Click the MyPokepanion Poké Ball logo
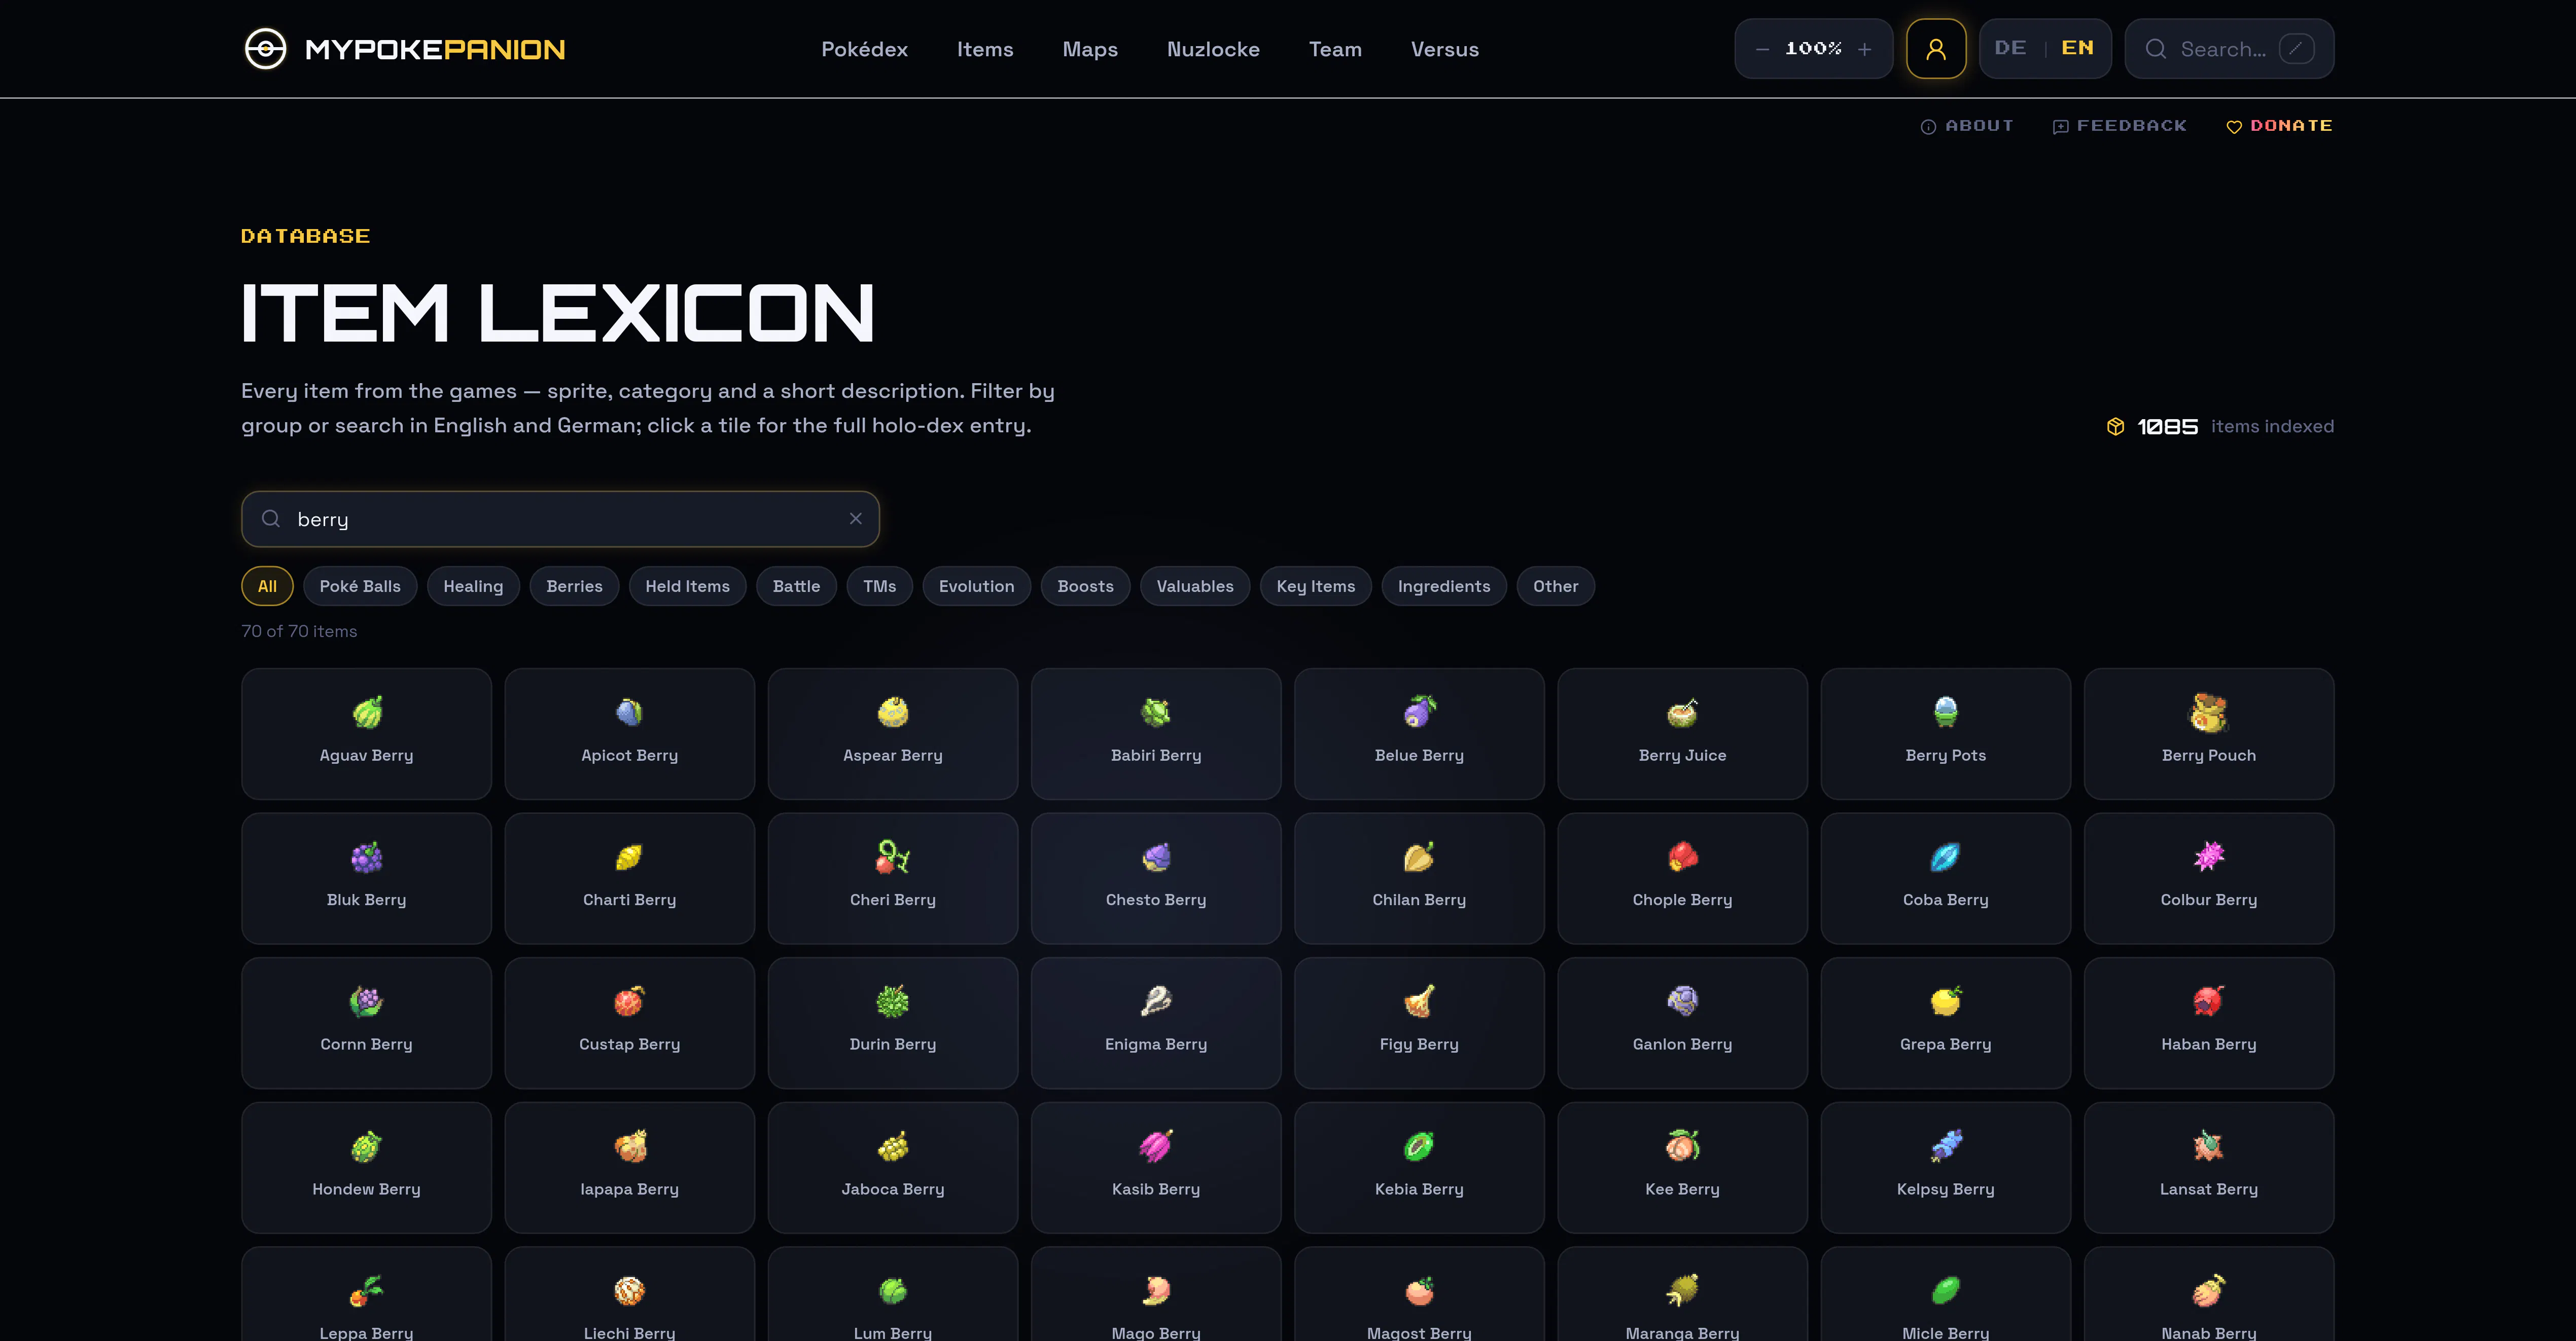 (x=266, y=49)
